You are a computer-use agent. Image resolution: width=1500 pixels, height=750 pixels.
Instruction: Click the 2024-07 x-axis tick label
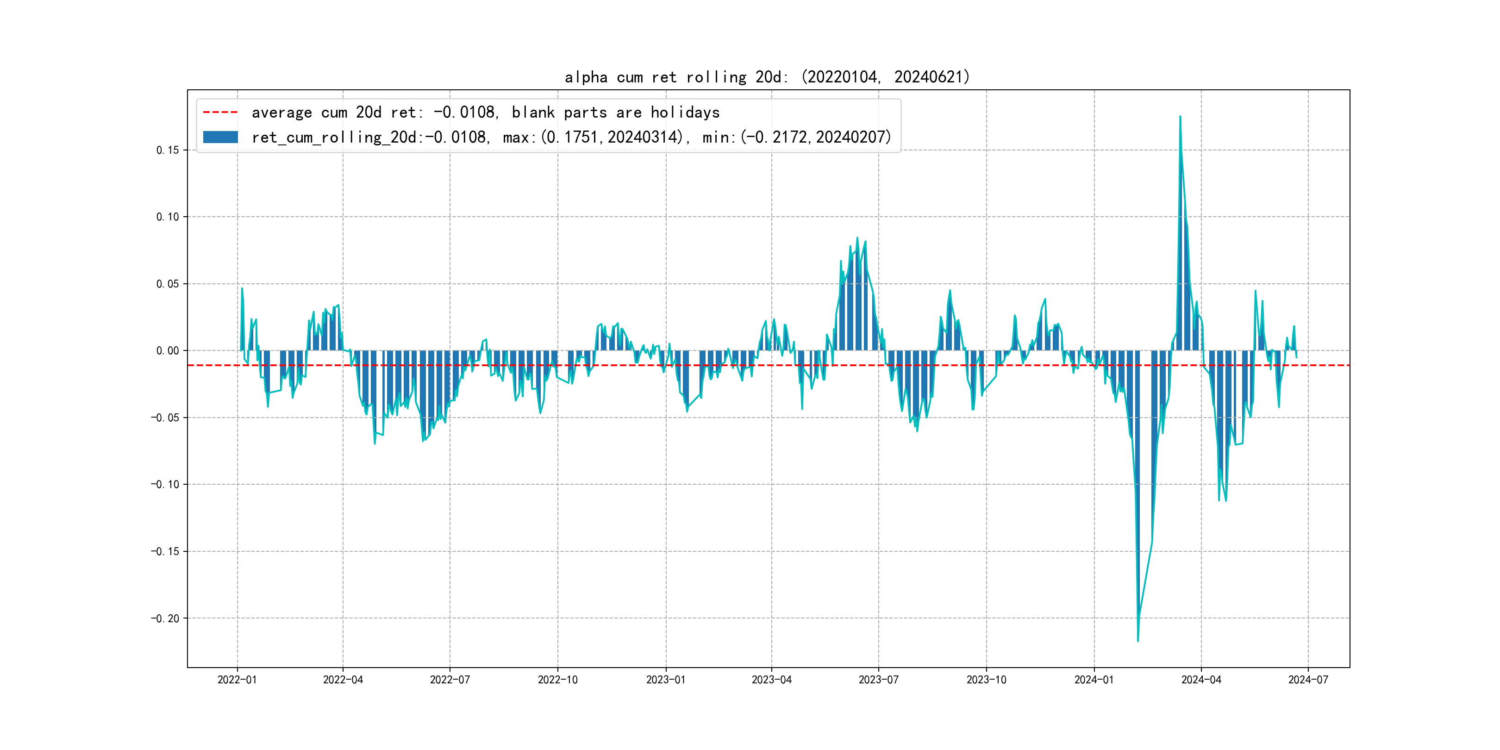(1308, 680)
